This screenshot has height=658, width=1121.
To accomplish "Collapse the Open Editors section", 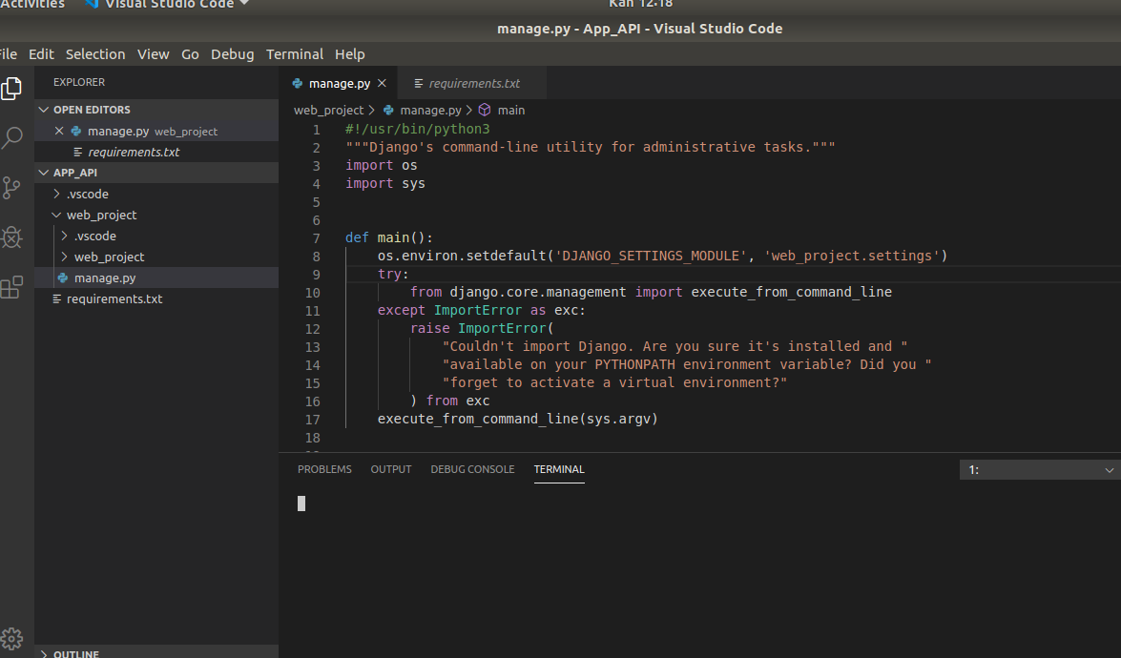I will tap(44, 110).
